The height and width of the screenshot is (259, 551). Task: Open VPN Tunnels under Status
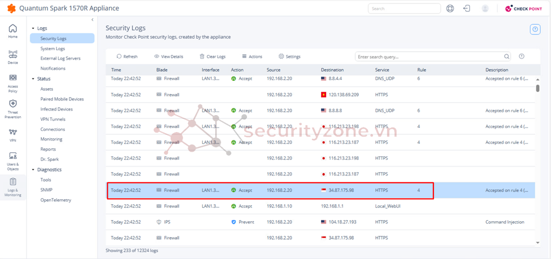point(53,119)
